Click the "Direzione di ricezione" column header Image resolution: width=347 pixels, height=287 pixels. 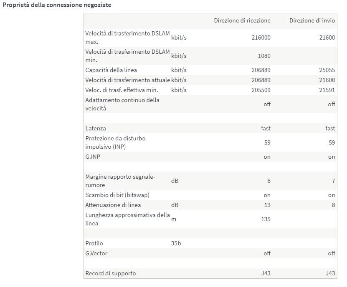(x=242, y=20)
